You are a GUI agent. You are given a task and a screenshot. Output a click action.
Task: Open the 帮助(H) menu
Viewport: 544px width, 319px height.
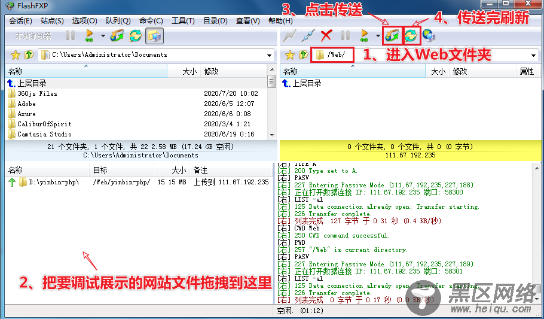(x=280, y=21)
